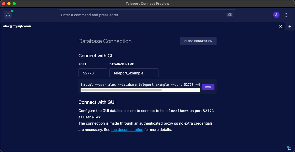Open the cluster selector icon
Image resolution: width=295 pixels, height=152 pixels.
pos(8,15)
